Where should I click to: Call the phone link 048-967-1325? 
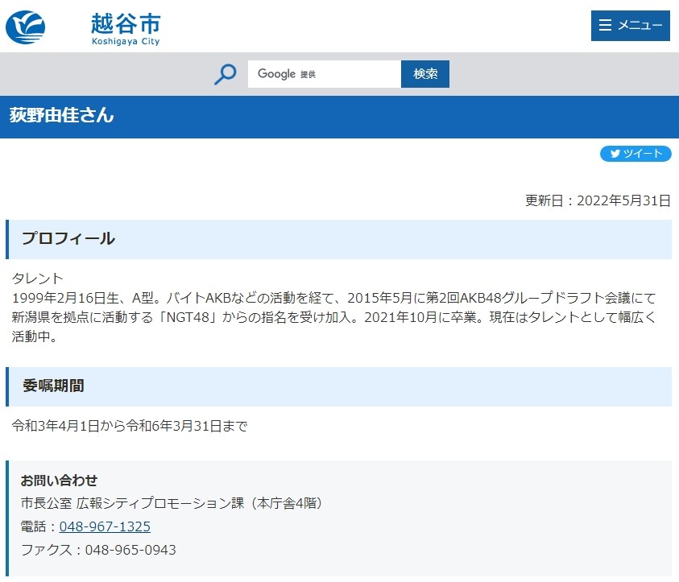tap(105, 526)
